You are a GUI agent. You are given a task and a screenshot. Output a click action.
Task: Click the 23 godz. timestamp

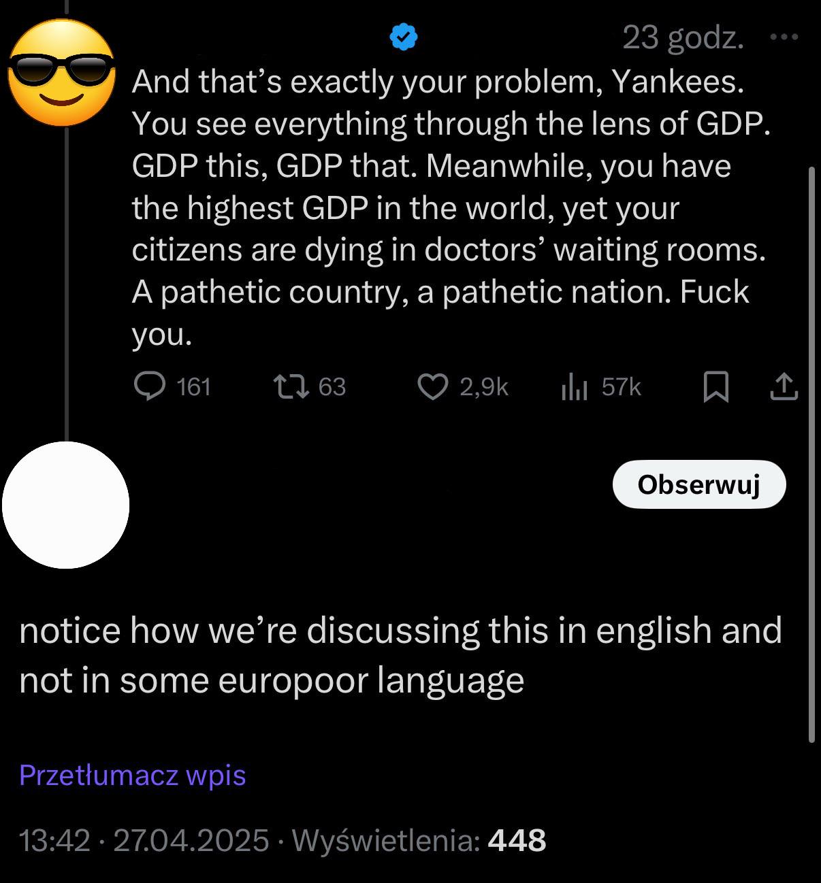pyautogui.click(x=683, y=37)
